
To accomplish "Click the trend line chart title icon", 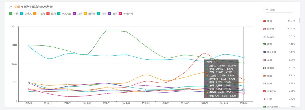I will [11, 7].
